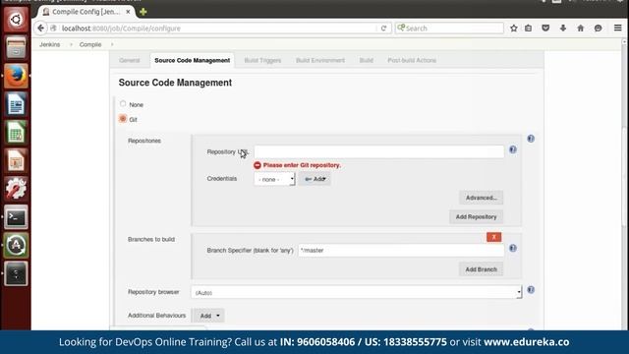Bookmark this page with the star icon
This screenshot has width=629, height=354.
pyautogui.click(x=513, y=29)
